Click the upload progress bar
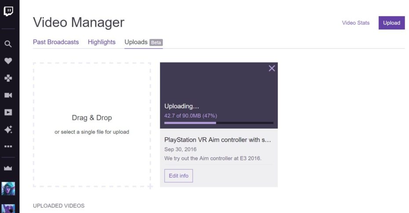Screen dimensions: 409x213 [219, 123]
